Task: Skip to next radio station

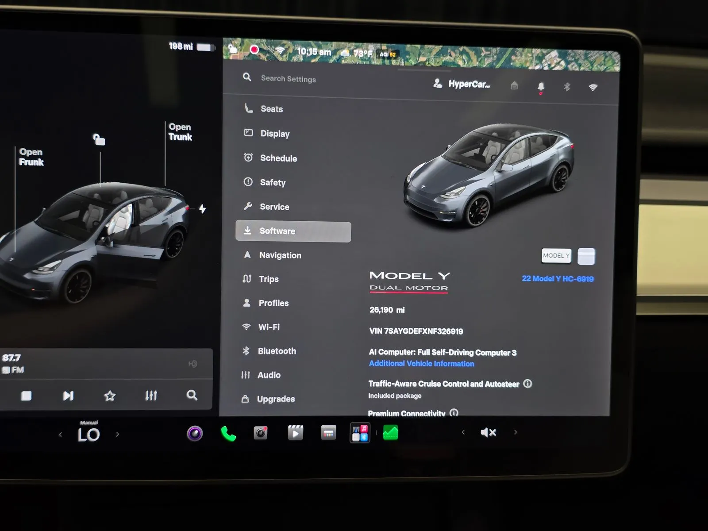Action: pyautogui.click(x=68, y=396)
